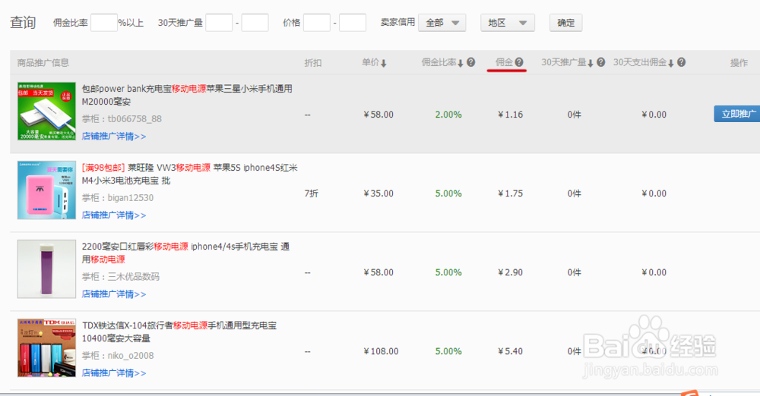This screenshot has height=396, width=760.
Task: Click the 佣金 column header
Action: pyautogui.click(x=504, y=62)
